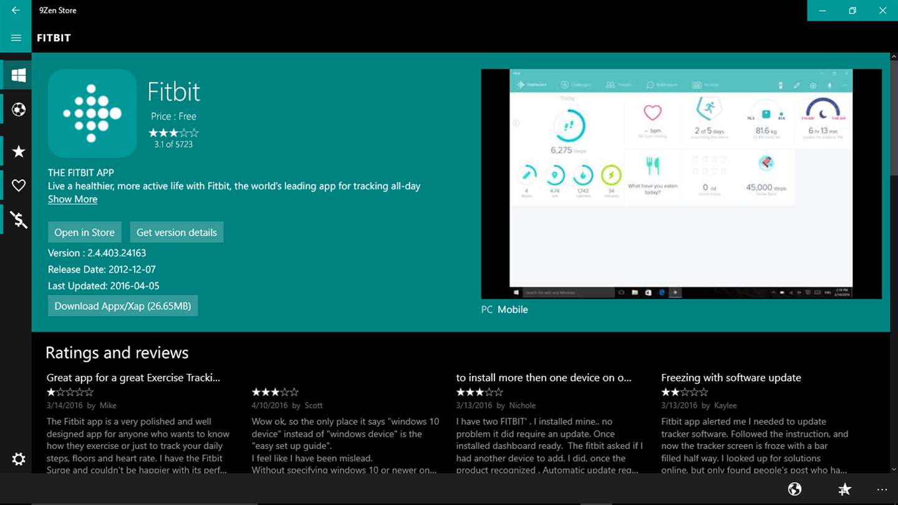Switch to the Mobile screenshots tab

pyautogui.click(x=513, y=310)
